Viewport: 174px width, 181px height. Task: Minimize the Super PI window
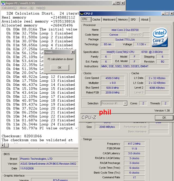[114, 3]
